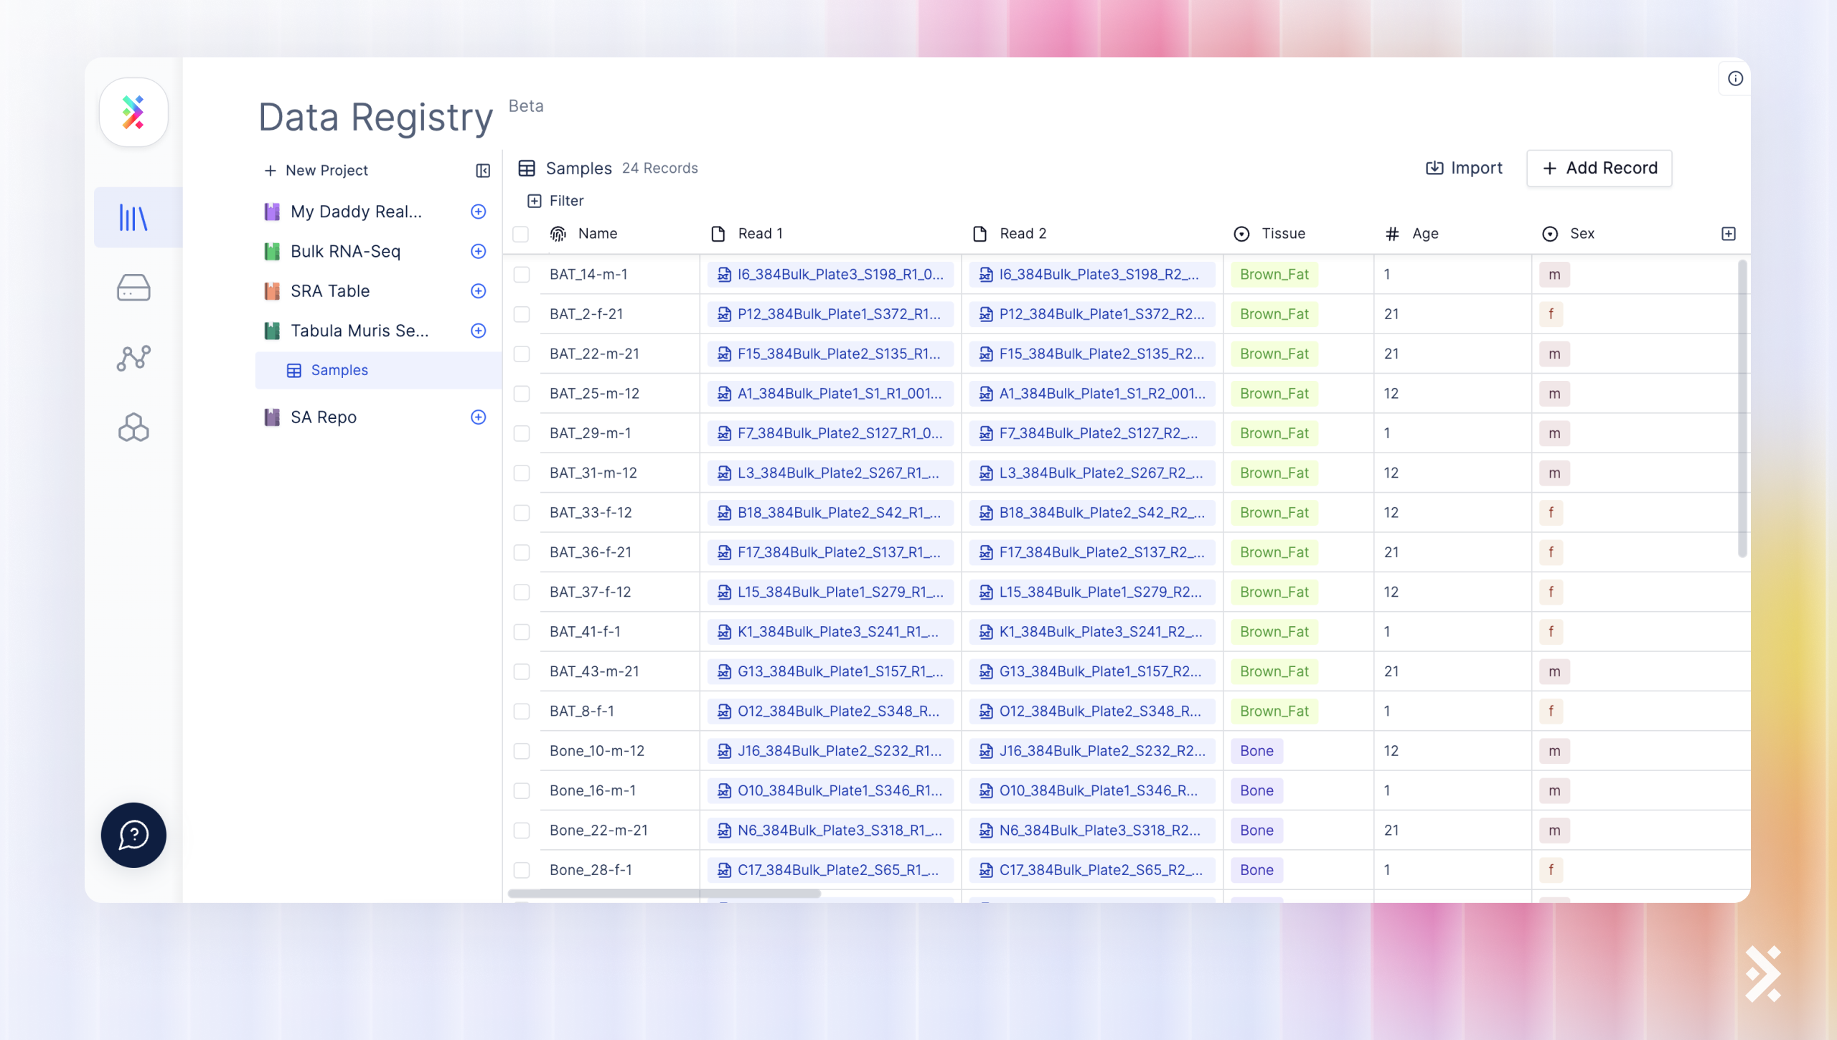Image resolution: width=1837 pixels, height=1040 pixels.
Task: Select the checkbox beside Bone_10-m-12
Action: pyautogui.click(x=522, y=750)
